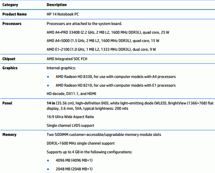Viewport: 215px width, 173px height.
Task: Click the bullet beside 4096 MB configuration
Action: click(x=48, y=161)
